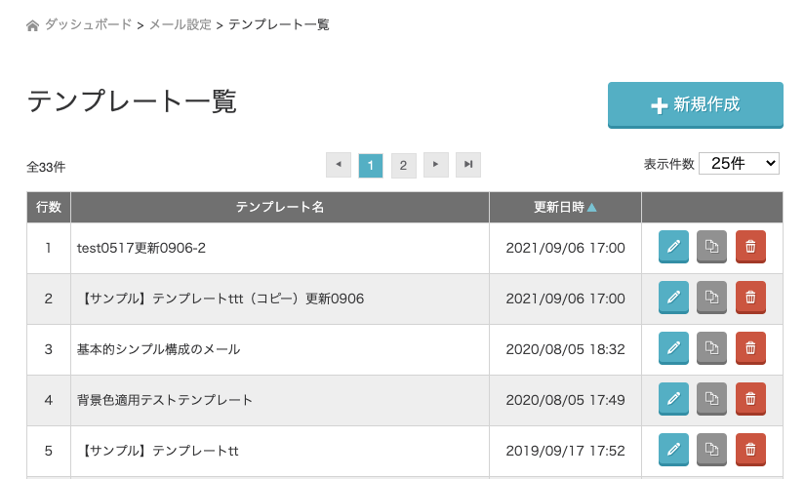
Task: Duplicate the test0517更新0906-2 template
Action: click(x=711, y=248)
